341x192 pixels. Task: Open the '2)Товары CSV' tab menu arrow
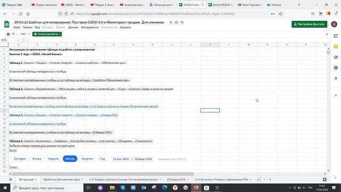coord(188,179)
